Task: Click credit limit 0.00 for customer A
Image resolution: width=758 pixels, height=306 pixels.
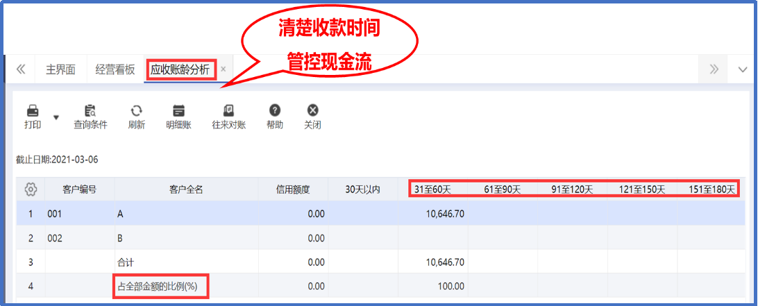Action: click(x=316, y=214)
